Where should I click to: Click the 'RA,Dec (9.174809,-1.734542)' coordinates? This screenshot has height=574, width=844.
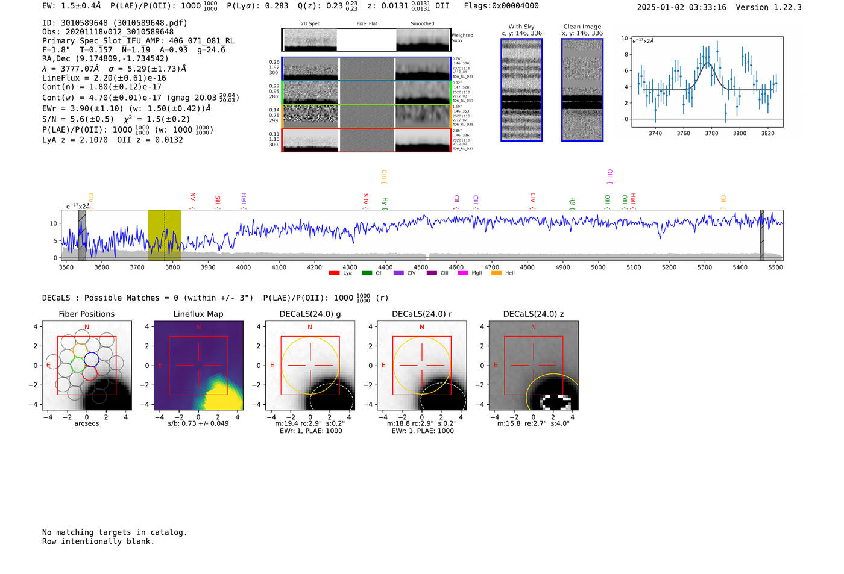105,58
